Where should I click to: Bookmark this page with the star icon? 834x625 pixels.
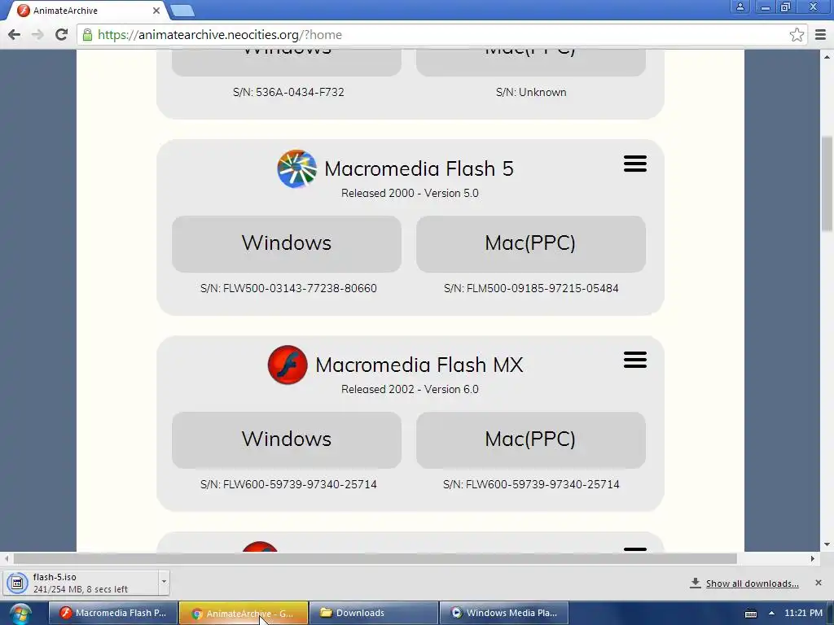pyautogui.click(x=797, y=35)
